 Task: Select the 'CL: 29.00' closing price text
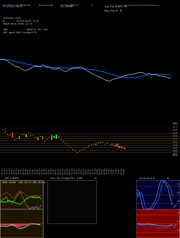[66, 6]
